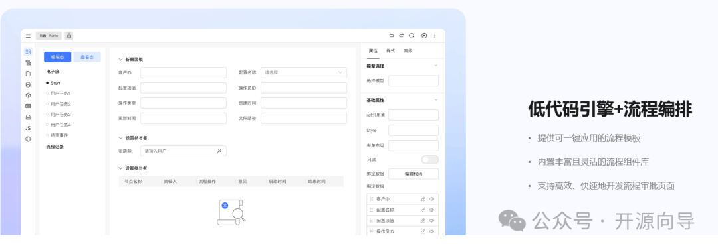Image resolution: width=718 pixels, height=250 pixels.
Task: Collapse 设置参与者 section above the table
Action: pyautogui.click(x=121, y=168)
